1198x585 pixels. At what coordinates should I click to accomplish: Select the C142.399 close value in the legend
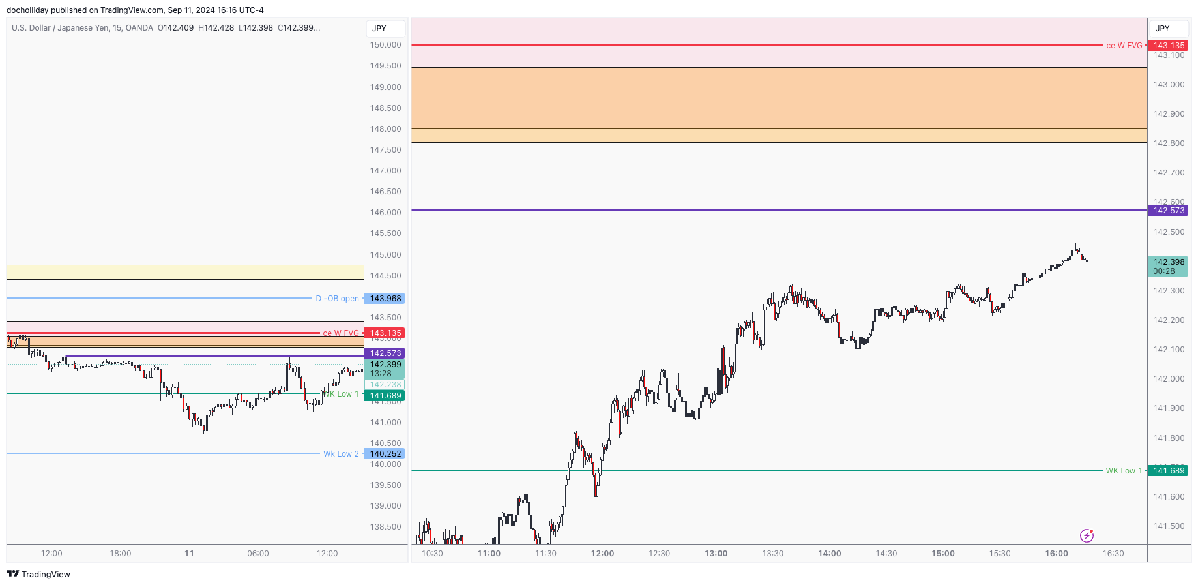click(x=299, y=28)
